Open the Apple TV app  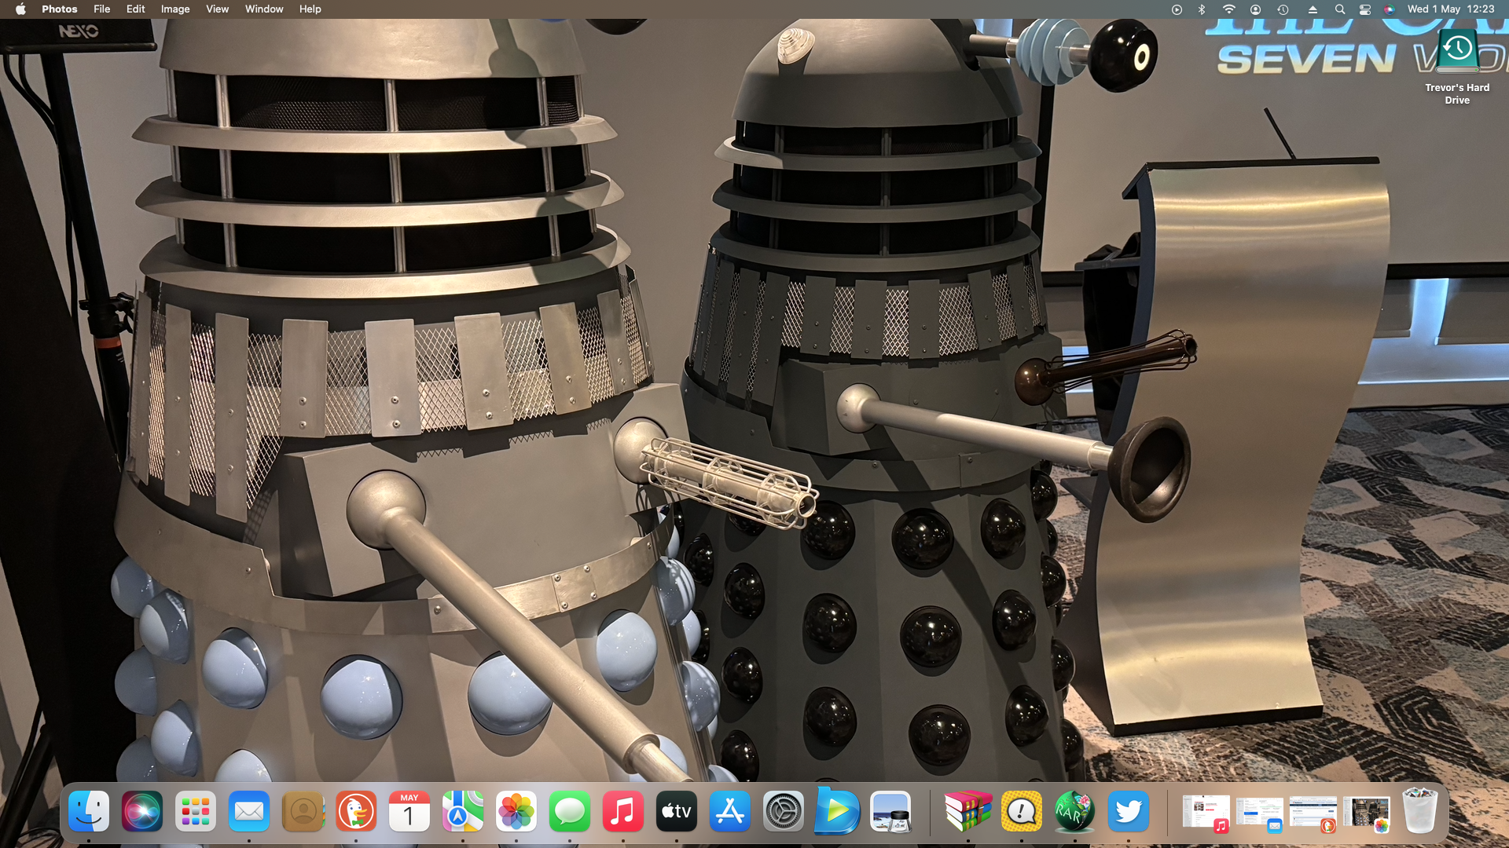[x=677, y=811]
